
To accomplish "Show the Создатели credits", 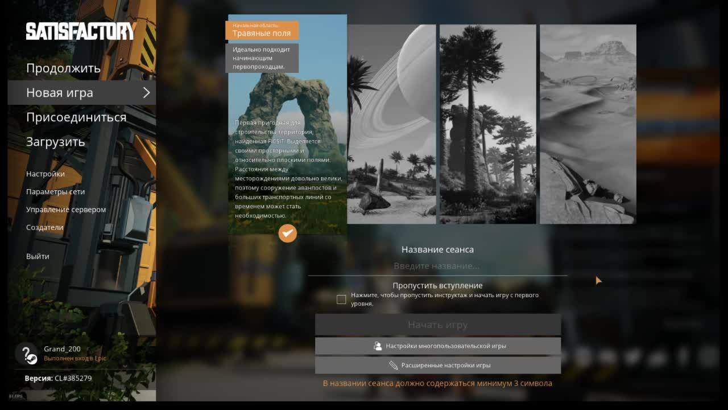I will click(45, 227).
